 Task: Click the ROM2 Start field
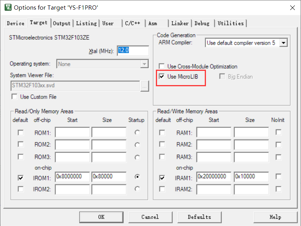click(x=72, y=145)
